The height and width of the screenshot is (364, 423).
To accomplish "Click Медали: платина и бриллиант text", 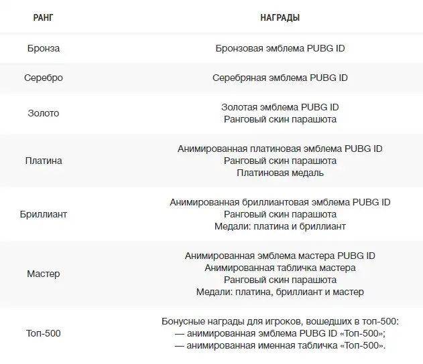I will coord(280,226).
